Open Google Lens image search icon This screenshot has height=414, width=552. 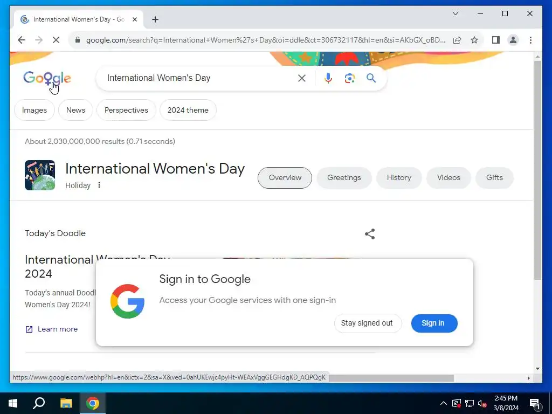[349, 78]
